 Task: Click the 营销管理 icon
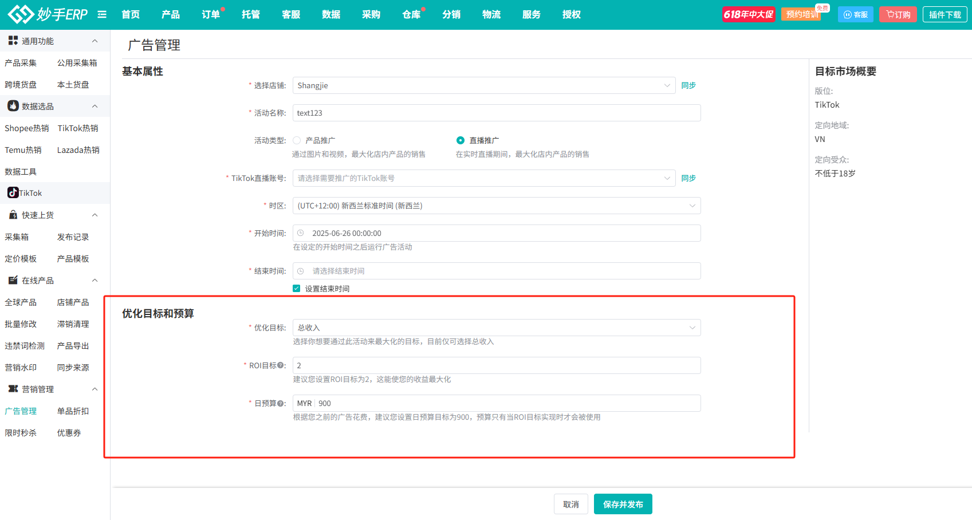[13, 389]
